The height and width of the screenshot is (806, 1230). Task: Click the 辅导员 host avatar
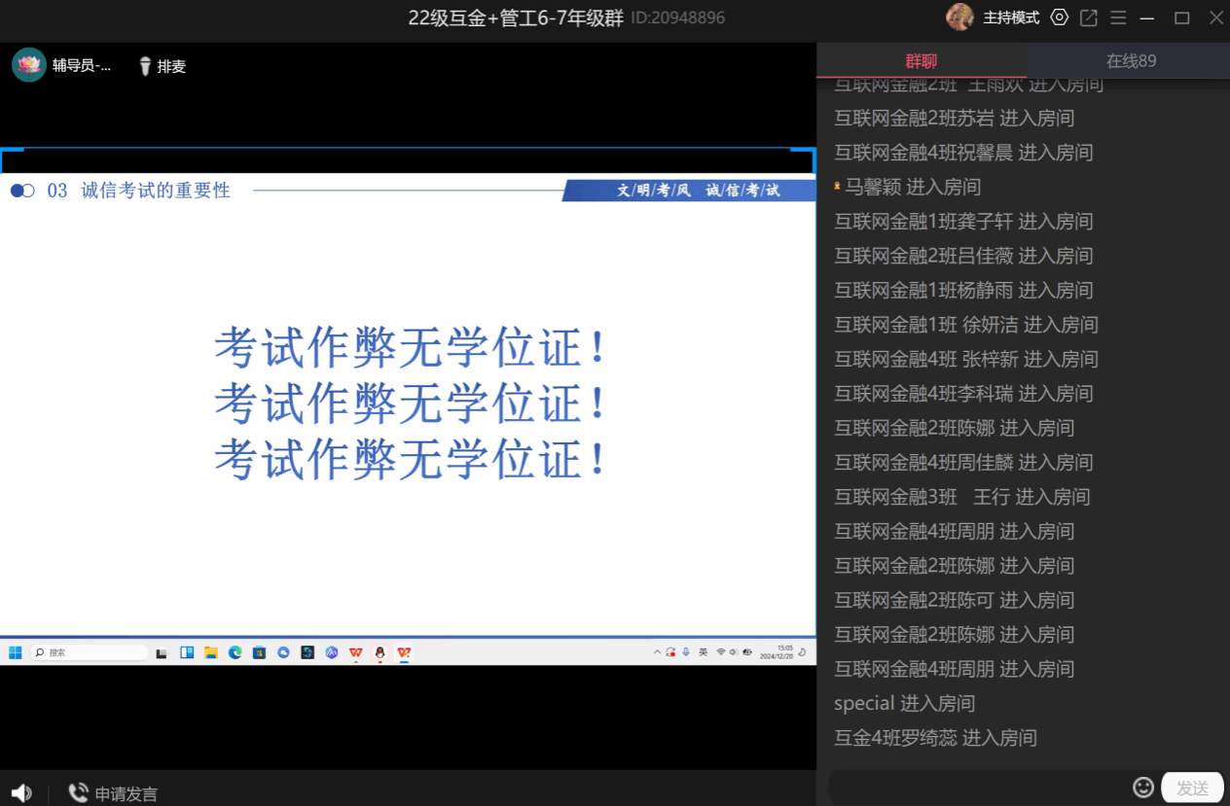tap(29, 65)
